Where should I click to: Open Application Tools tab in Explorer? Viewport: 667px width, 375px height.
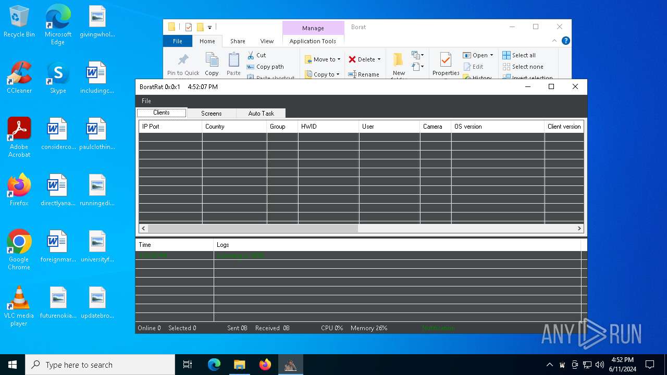pos(313,41)
